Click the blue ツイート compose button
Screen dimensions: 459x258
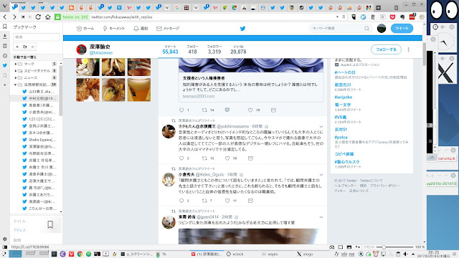pos(402,29)
